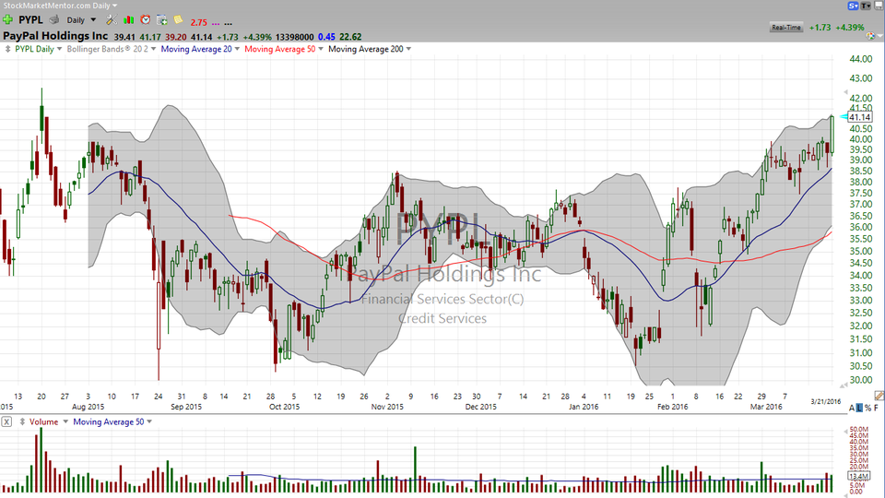This screenshot has width=885, height=498.
Task: Open the yellow sticky note icon
Action: pos(178,19)
